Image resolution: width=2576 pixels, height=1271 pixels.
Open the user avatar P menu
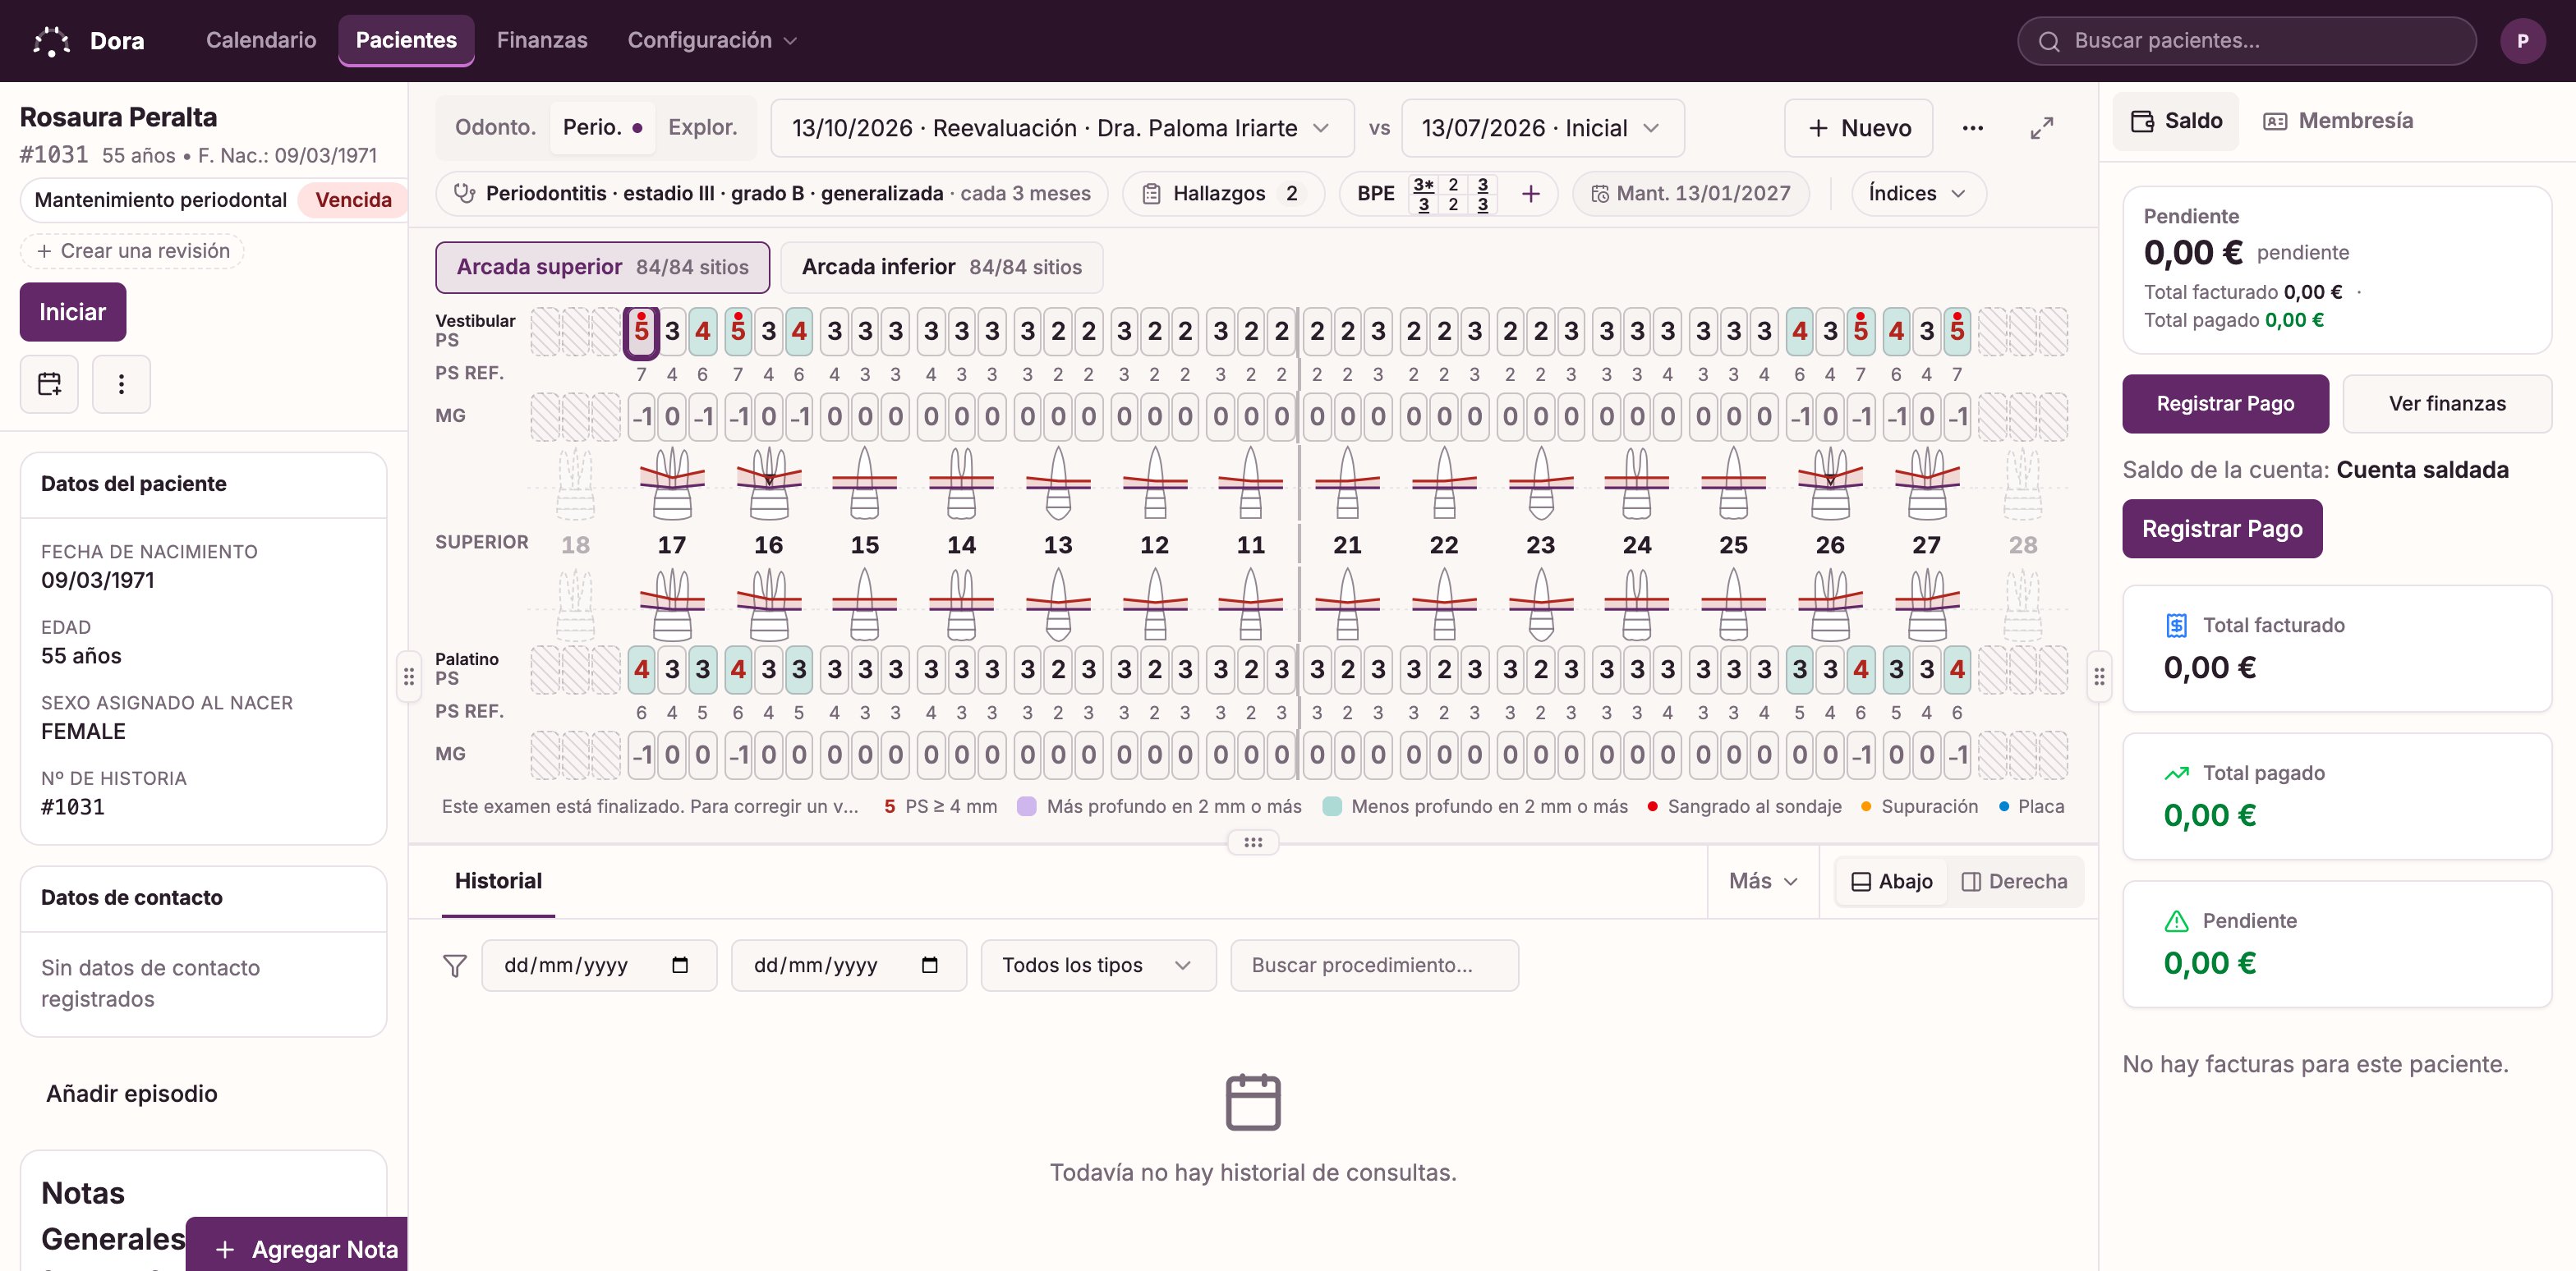[2522, 41]
